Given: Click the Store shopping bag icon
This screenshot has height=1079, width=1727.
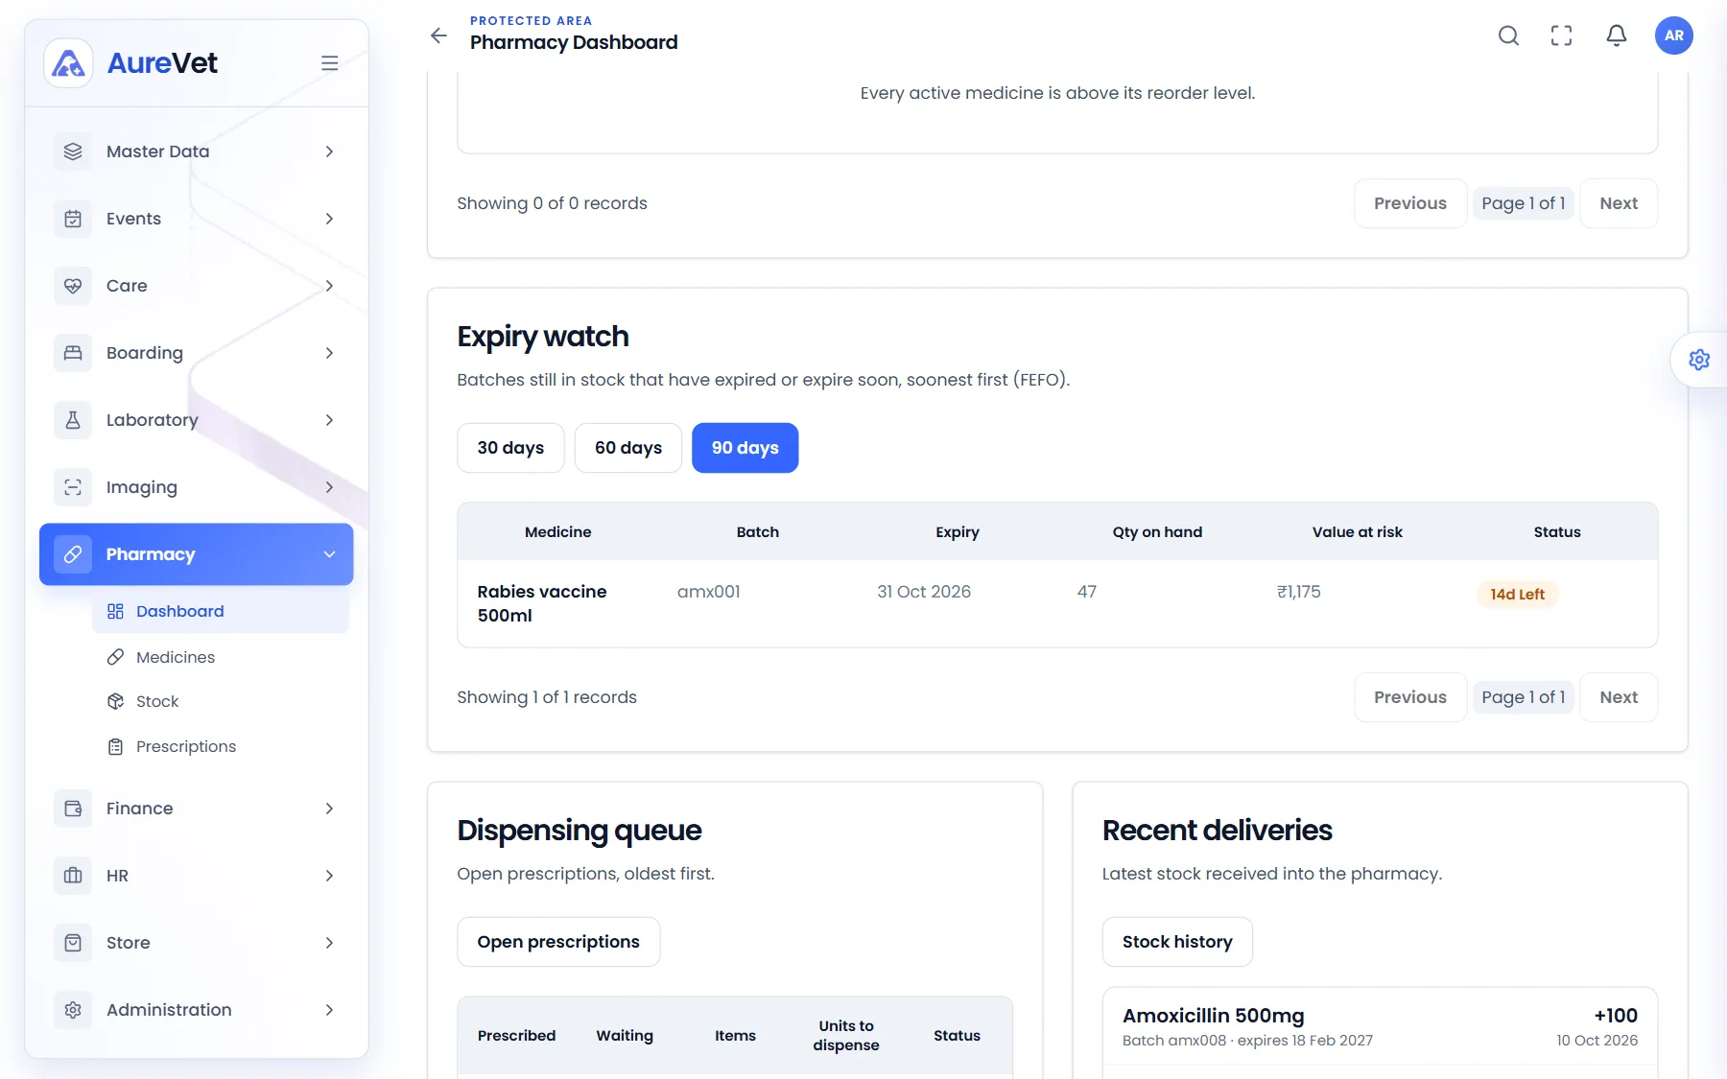Looking at the screenshot, I should [73, 943].
